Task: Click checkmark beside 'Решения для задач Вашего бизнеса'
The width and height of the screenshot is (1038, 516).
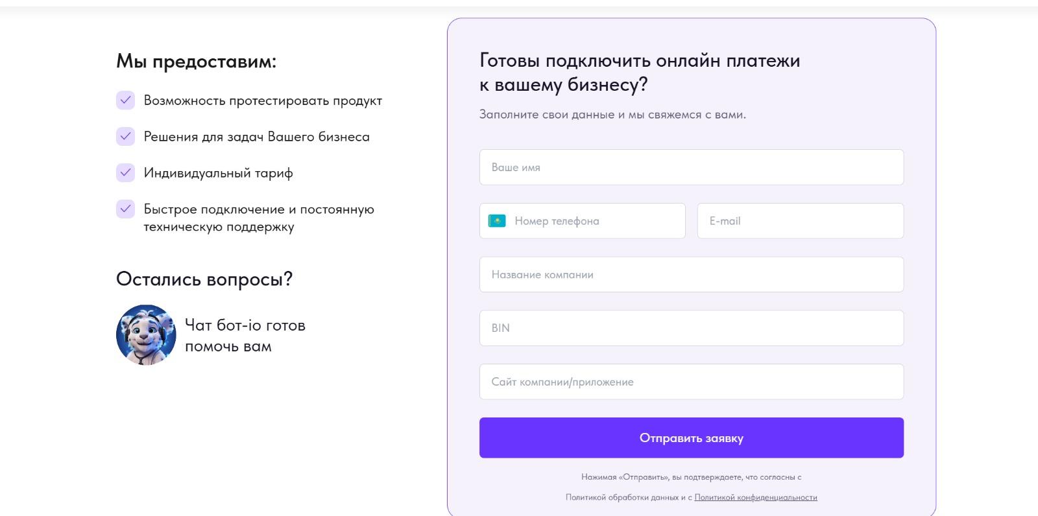Action: [125, 136]
